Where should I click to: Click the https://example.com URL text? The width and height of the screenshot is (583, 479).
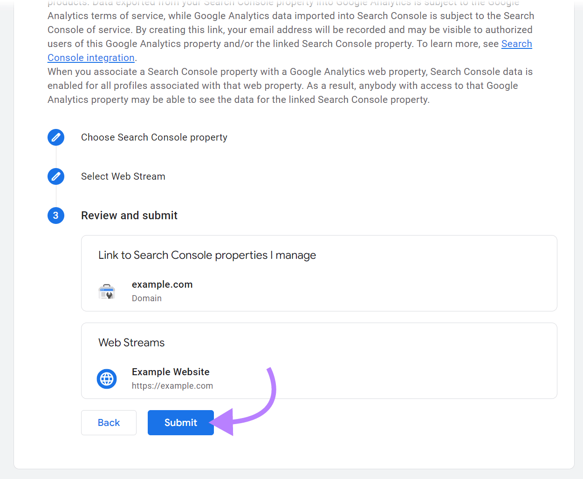coord(172,385)
